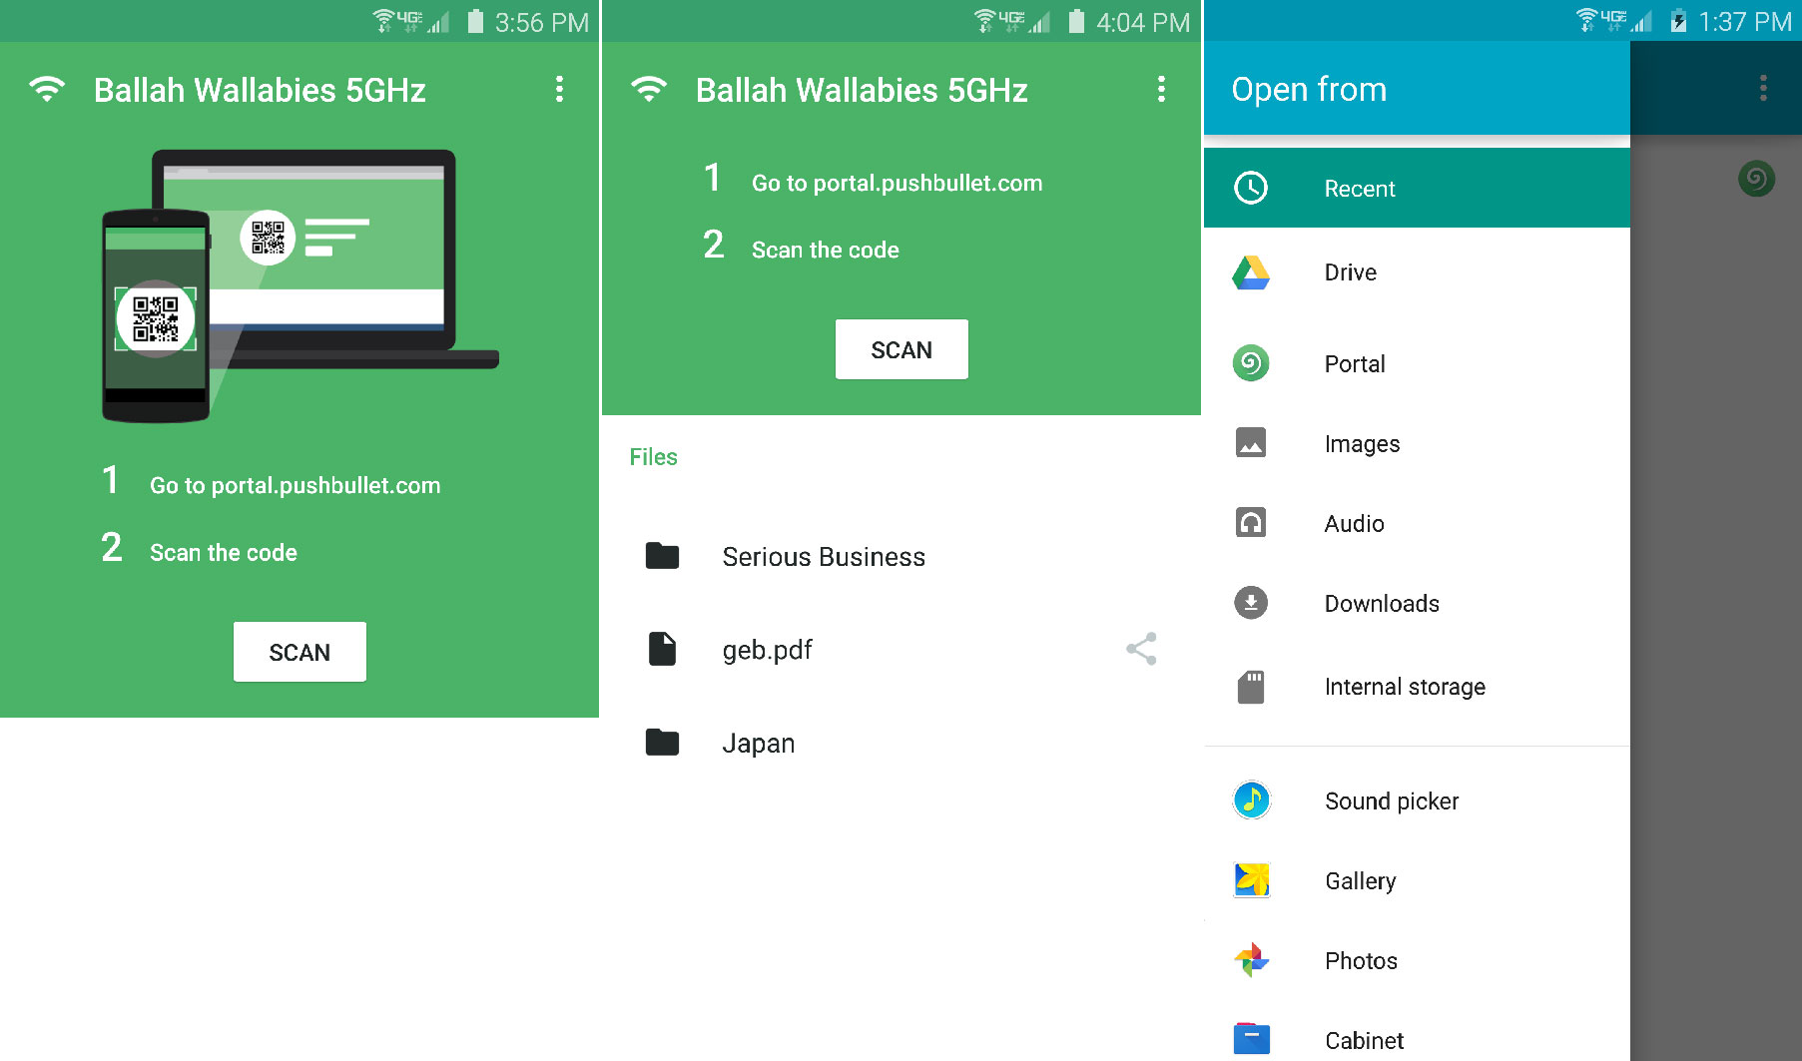
Task: Open the Serious Business folder
Action: [823, 557]
